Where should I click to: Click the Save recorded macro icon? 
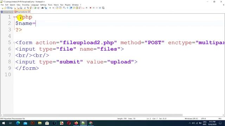(x=103, y=8)
